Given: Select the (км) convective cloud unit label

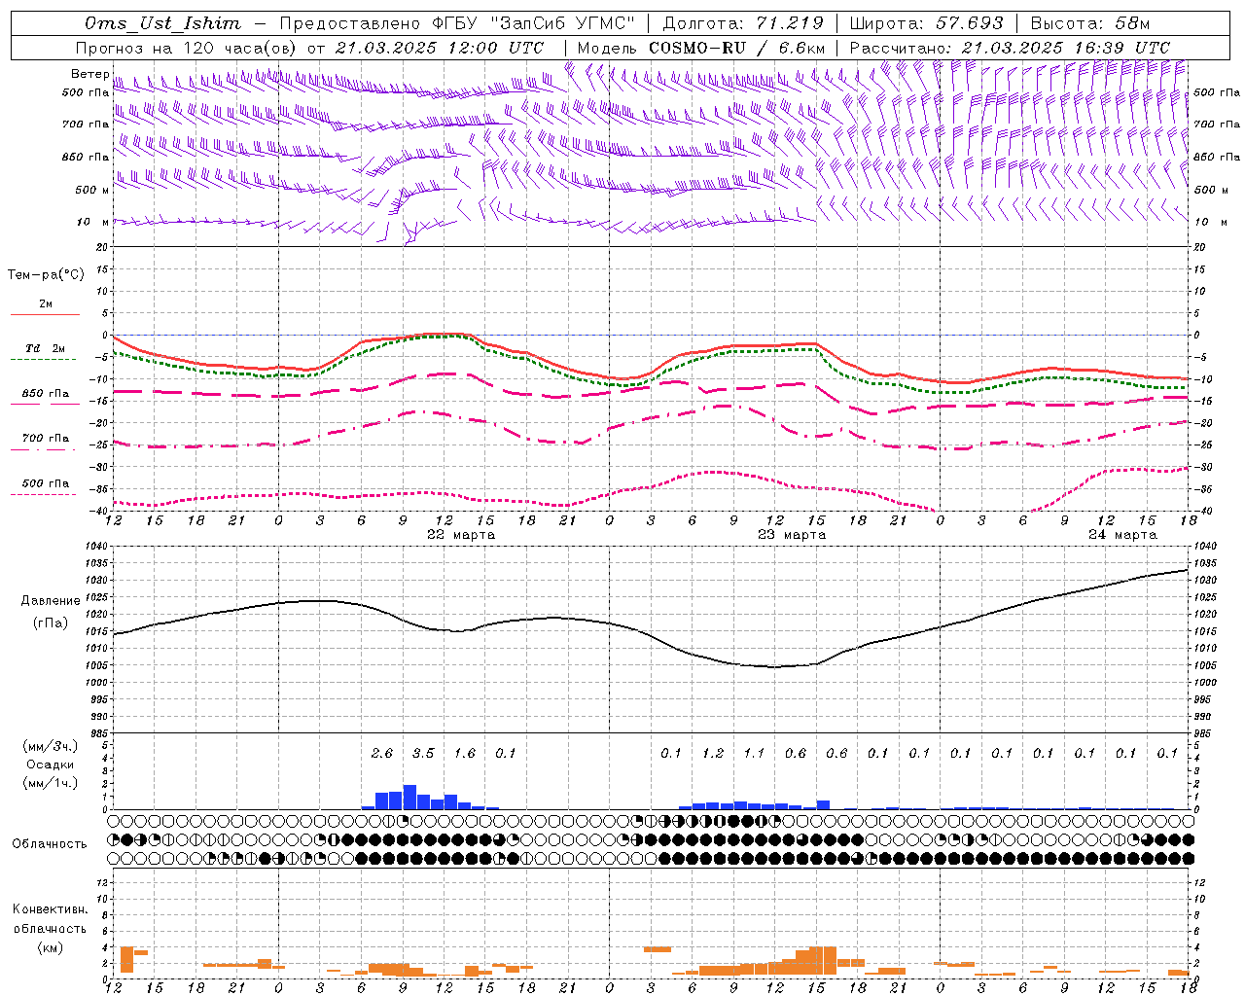Looking at the screenshot, I should [50, 947].
